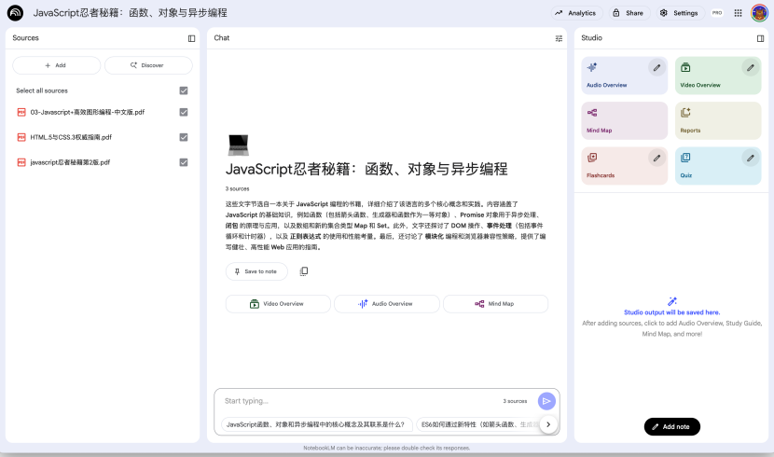Open the source HTML 5与CSS 3权威指南.pdf
The image size is (774, 457).
(x=71, y=137)
